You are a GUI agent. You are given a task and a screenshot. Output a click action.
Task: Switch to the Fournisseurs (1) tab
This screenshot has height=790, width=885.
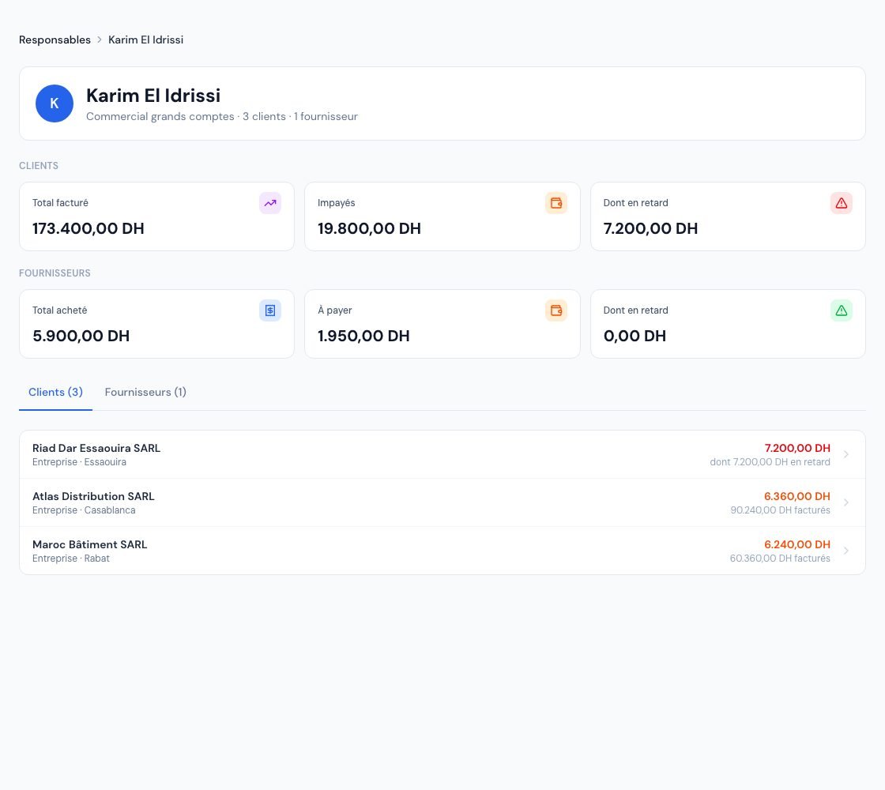pos(145,392)
